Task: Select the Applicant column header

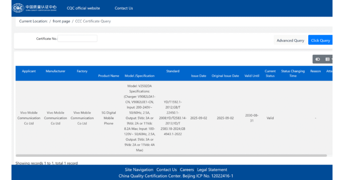Action: pyautogui.click(x=29, y=71)
